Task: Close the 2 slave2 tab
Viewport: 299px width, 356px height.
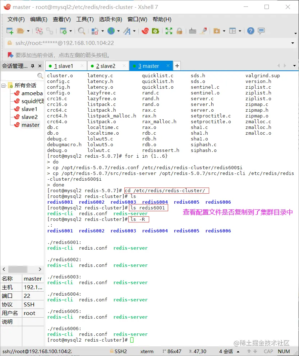Action: [x=124, y=66]
